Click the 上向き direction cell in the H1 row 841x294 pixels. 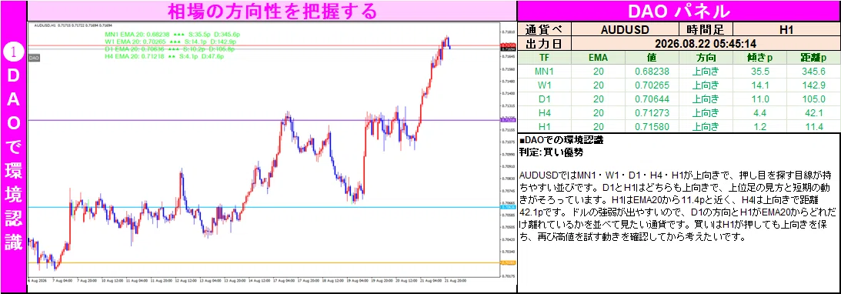coord(706,127)
